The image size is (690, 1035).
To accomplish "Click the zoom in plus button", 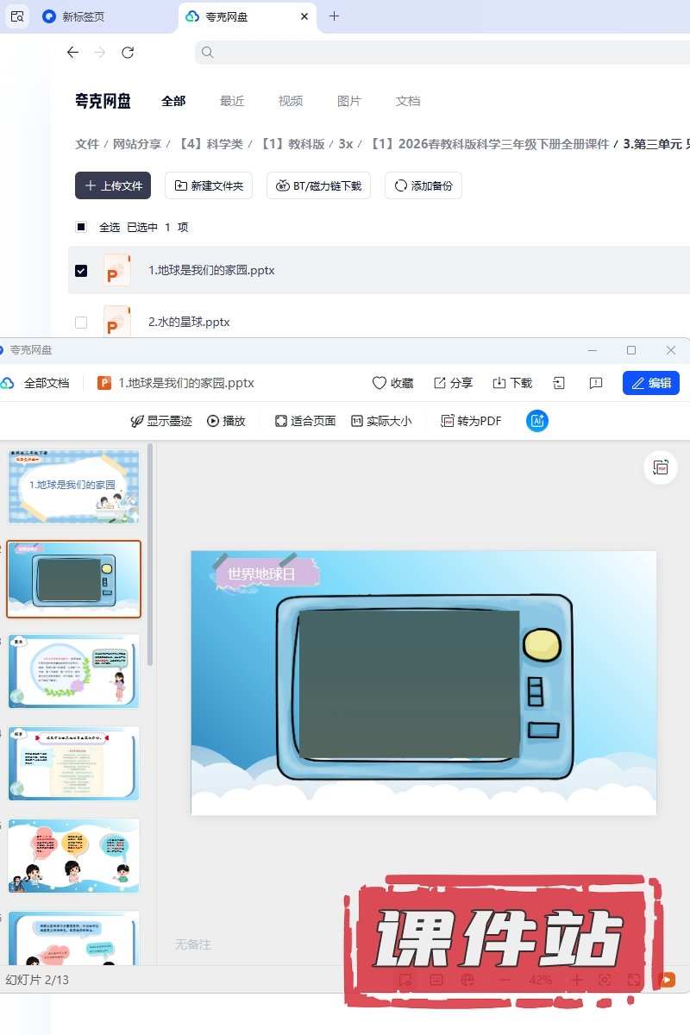I will 577,980.
